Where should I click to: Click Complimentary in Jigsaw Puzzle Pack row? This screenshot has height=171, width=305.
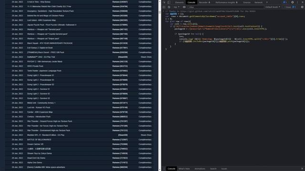tap(145, 25)
